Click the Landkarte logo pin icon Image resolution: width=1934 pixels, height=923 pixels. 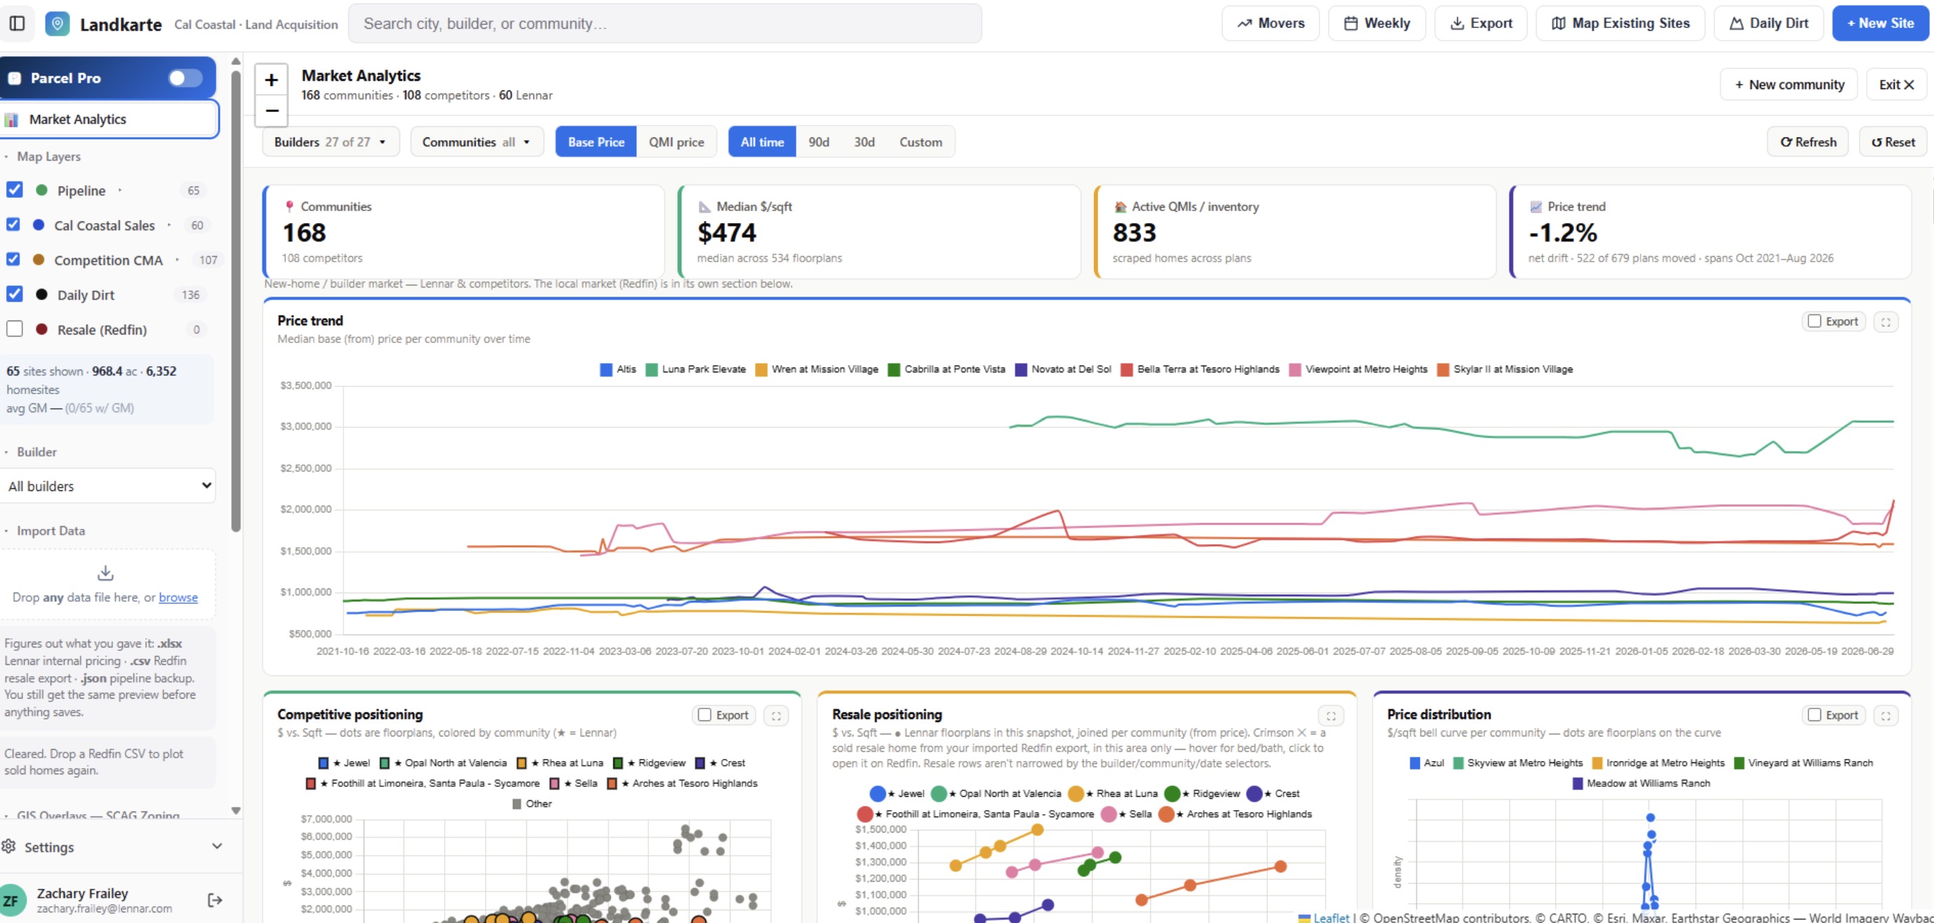58,23
